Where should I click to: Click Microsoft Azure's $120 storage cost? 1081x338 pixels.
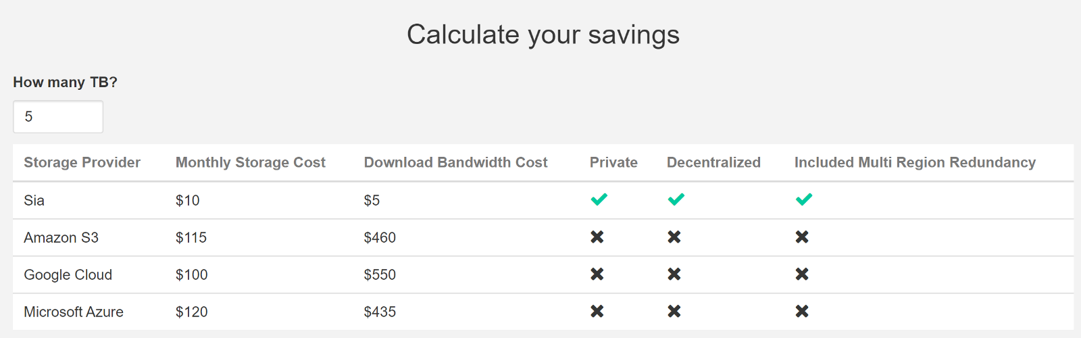(192, 312)
